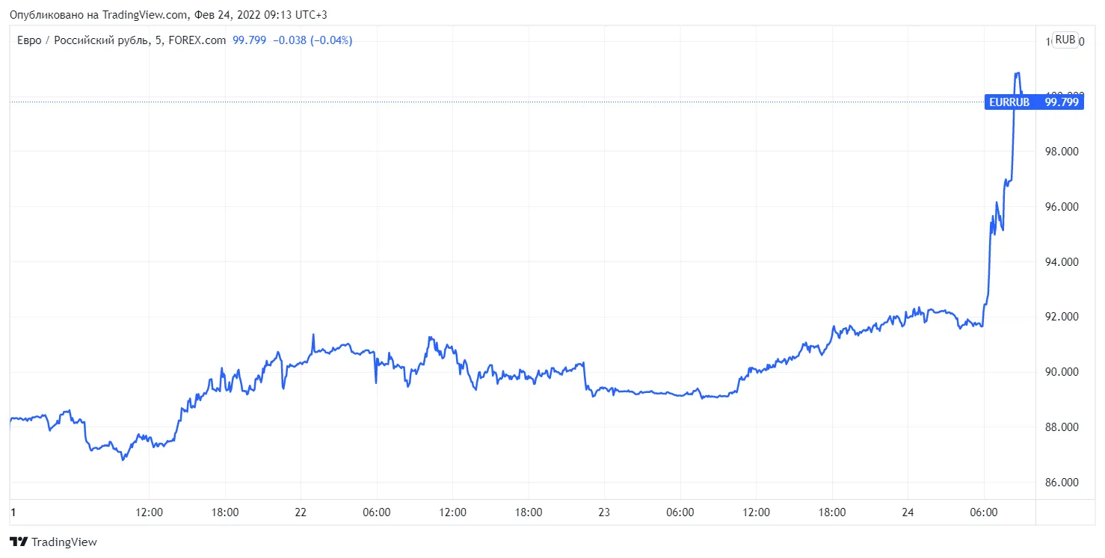The height and width of the screenshot is (558, 1105).
Task: Open the RUB currency selector
Action: click(x=1065, y=40)
